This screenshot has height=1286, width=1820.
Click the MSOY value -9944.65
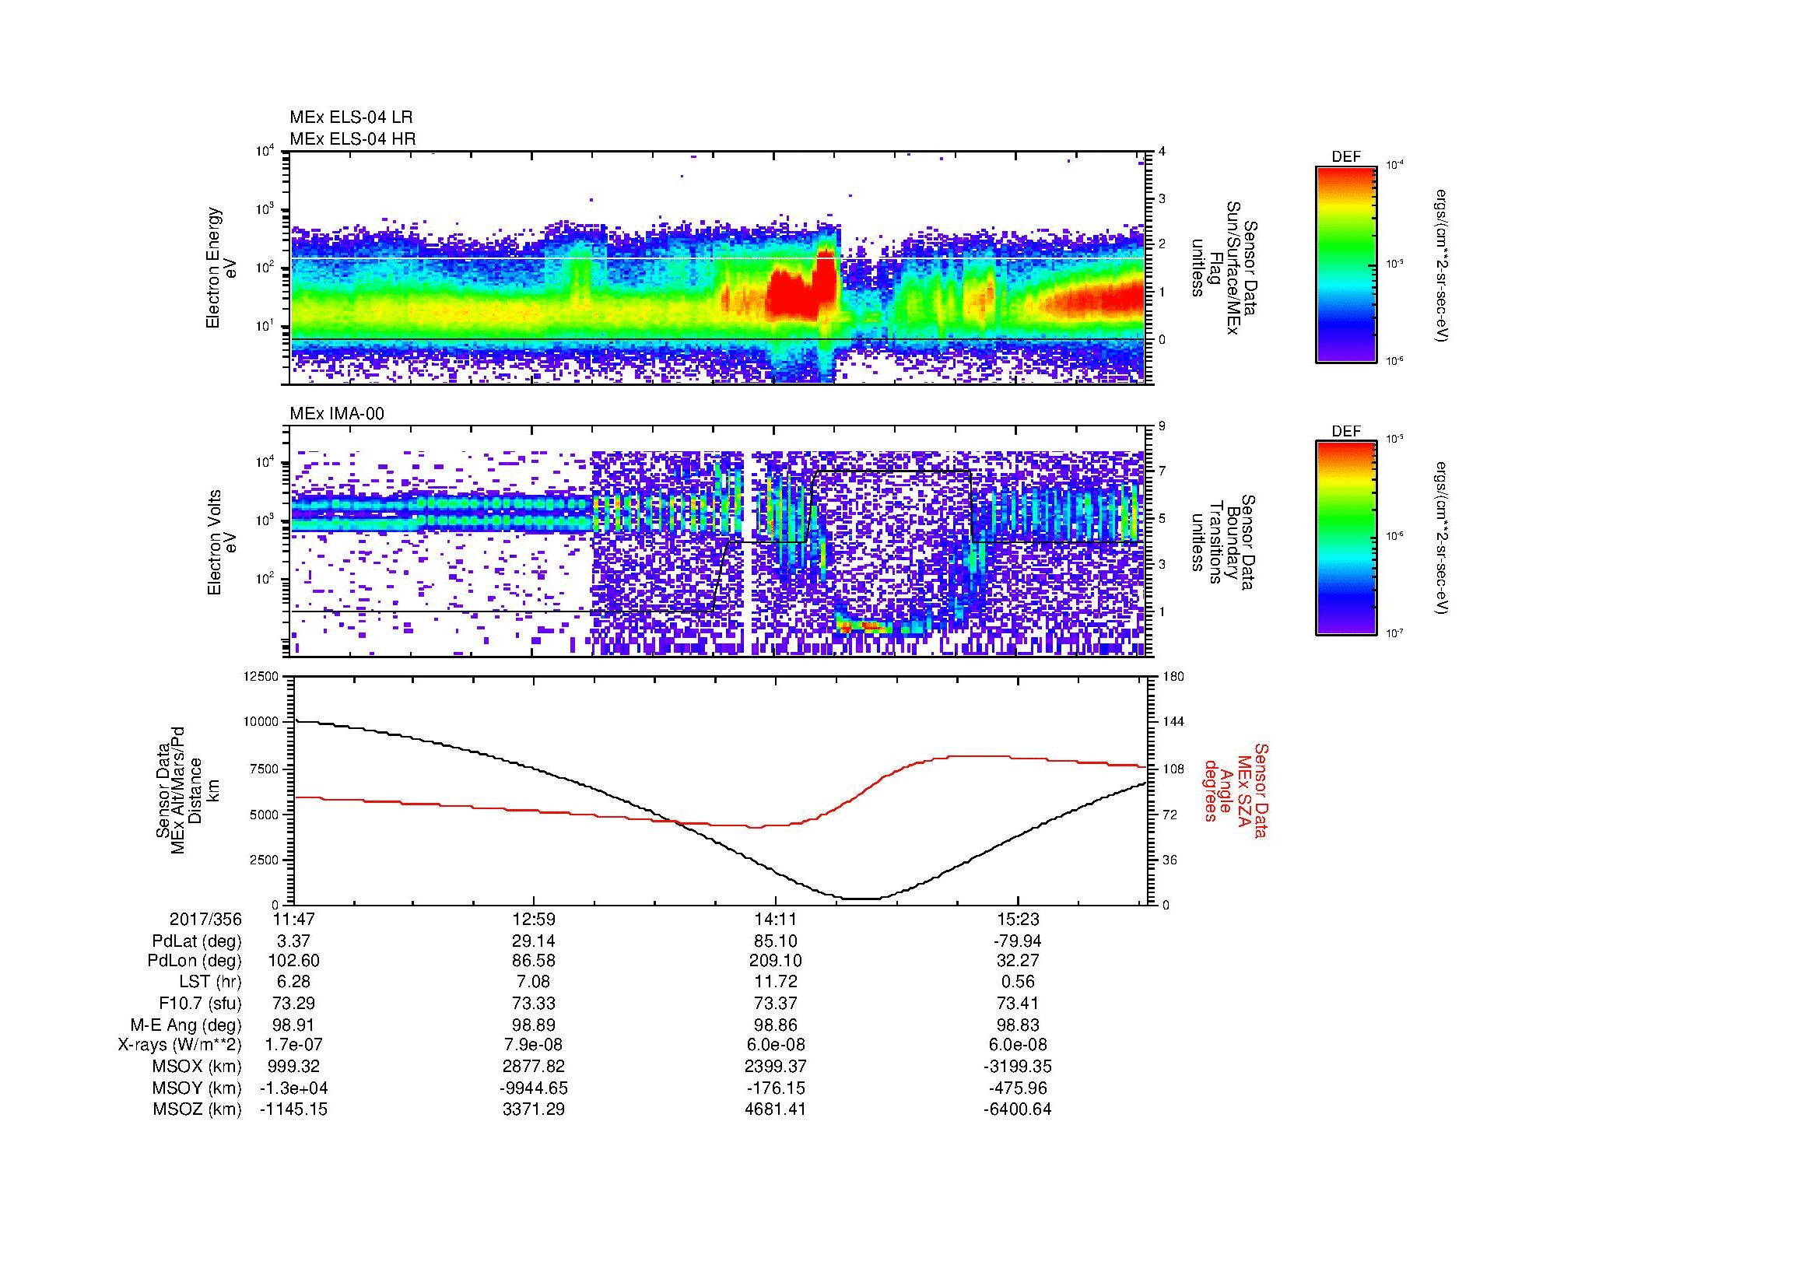(x=535, y=1088)
